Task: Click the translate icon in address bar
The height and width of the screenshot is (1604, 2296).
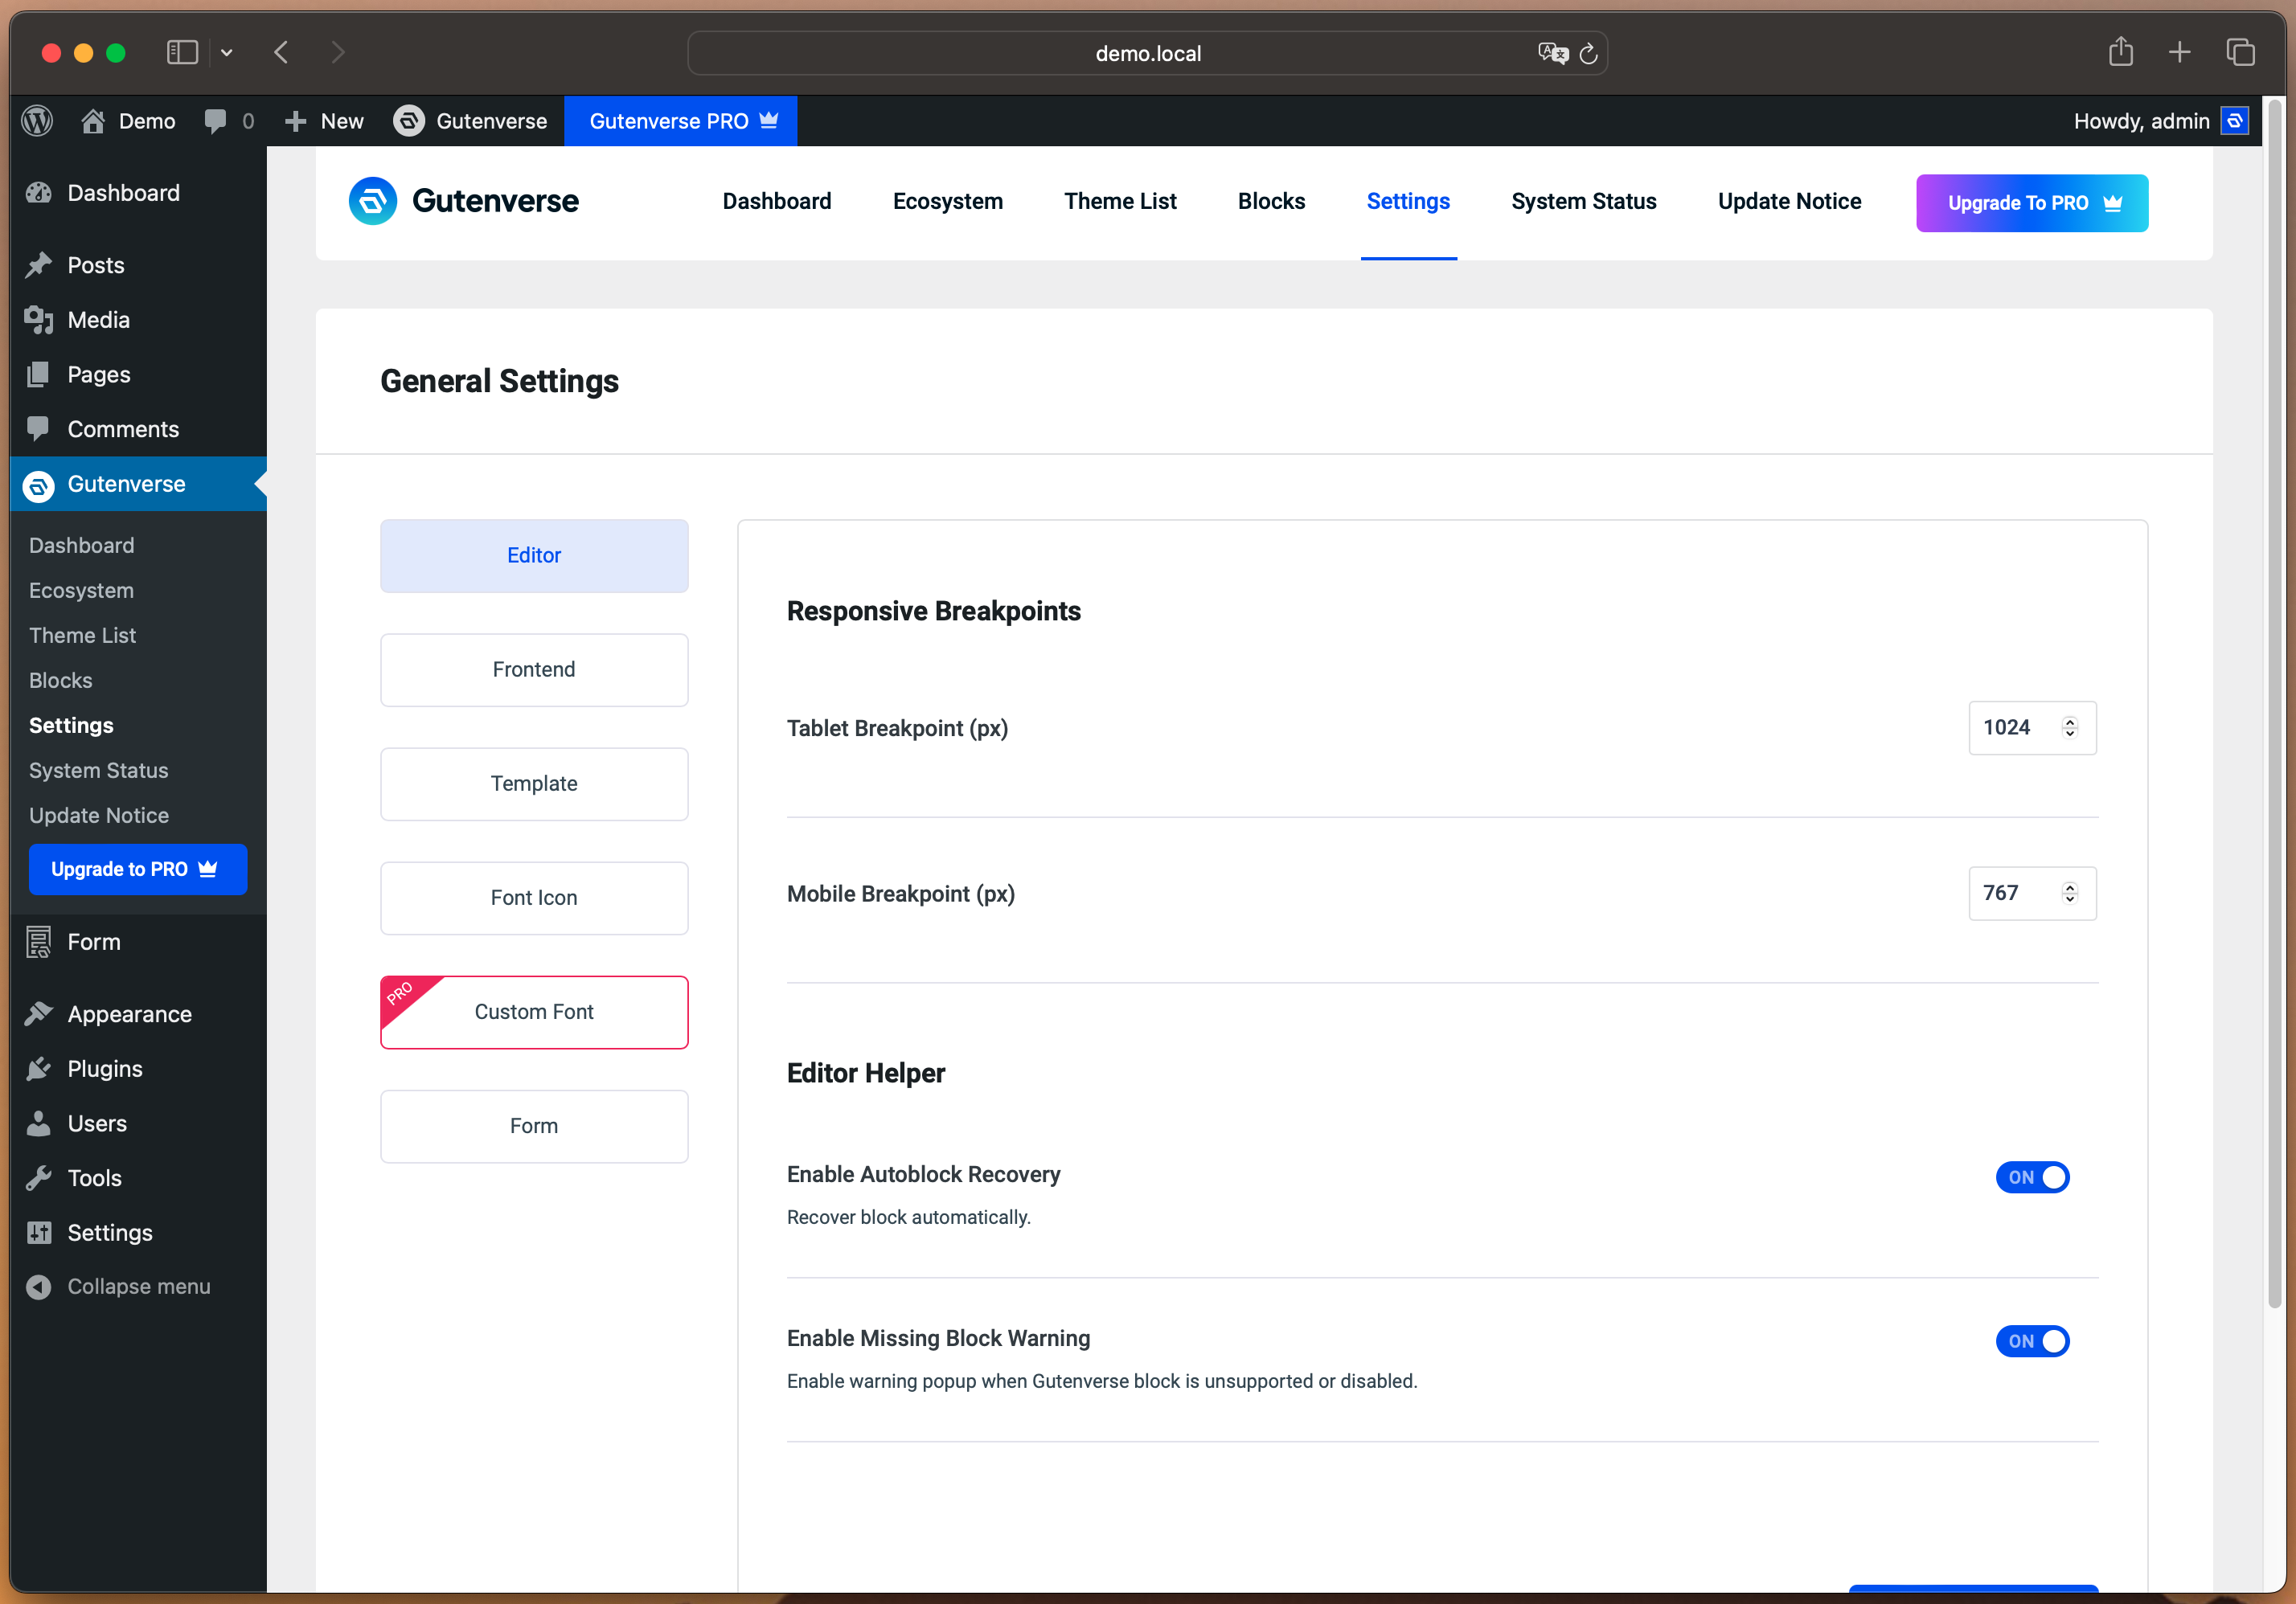Action: [1552, 53]
